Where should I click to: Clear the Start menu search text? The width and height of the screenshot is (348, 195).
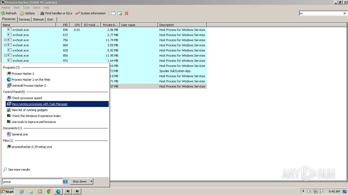click(65, 182)
